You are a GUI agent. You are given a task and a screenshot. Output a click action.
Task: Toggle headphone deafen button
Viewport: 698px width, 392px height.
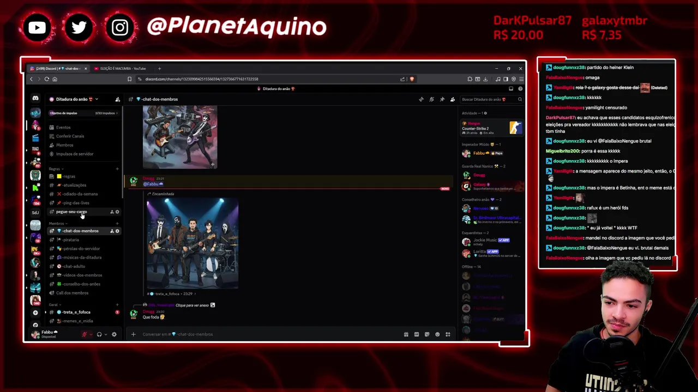(x=99, y=334)
